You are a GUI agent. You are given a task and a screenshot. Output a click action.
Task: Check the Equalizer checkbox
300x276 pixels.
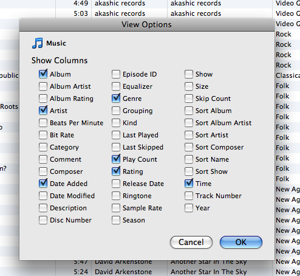[116, 86]
